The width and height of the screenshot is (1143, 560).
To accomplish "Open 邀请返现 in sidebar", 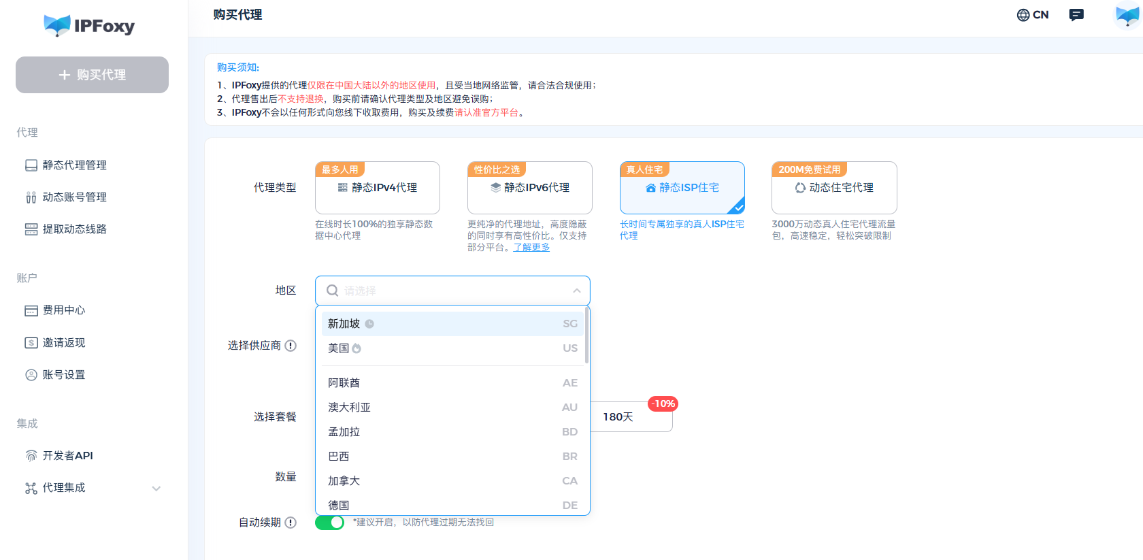I will coord(64,343).
